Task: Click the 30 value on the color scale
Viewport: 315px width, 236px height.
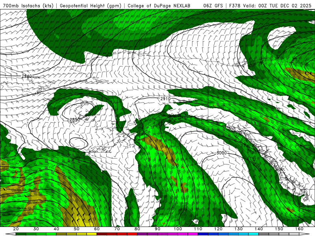Action: point(36,229)
